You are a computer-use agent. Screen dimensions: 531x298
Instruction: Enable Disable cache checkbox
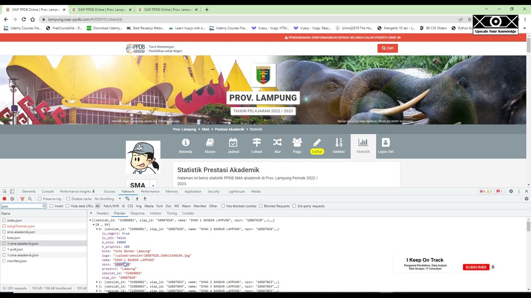pos(68,199)
